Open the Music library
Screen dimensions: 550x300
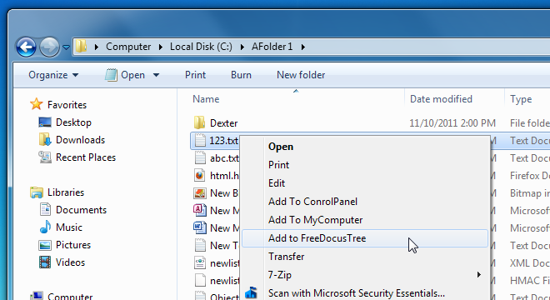tap(68, 227)
